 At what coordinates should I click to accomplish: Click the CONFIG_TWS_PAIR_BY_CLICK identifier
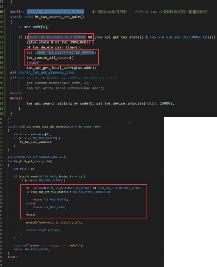tap(92, 78)
